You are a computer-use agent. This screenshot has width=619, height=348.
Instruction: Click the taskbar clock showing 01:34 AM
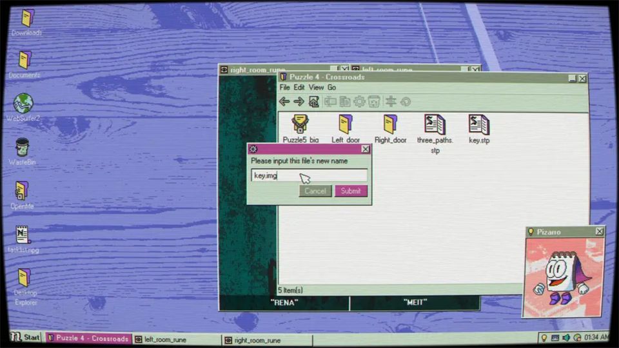click(x=596, y=337)
